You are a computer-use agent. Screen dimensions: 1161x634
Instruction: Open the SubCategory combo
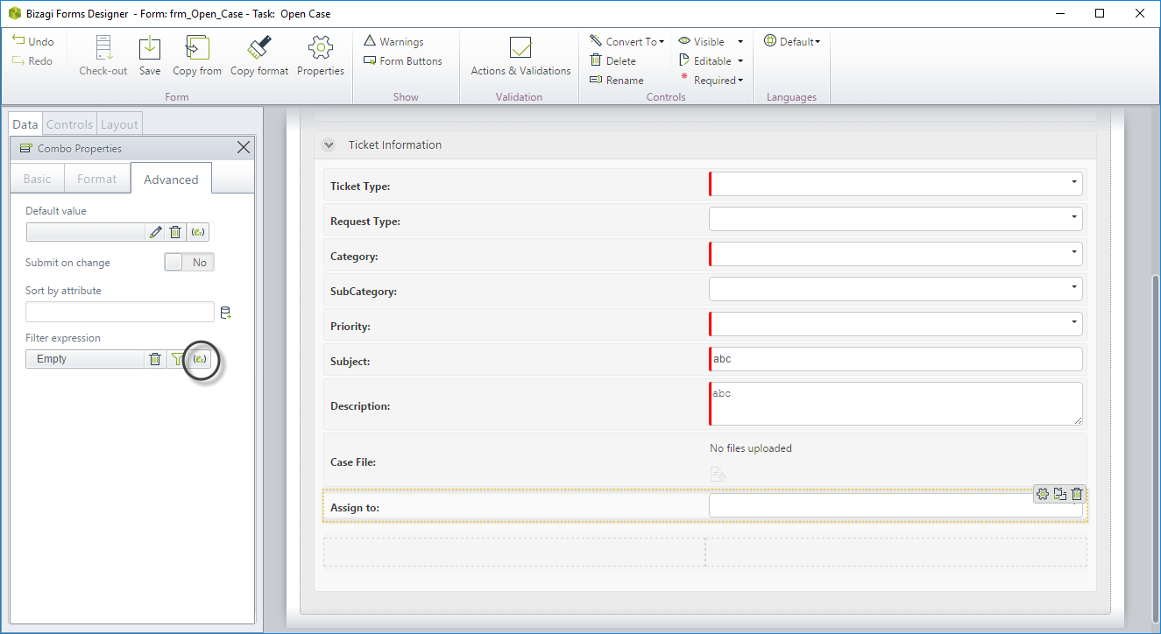(x=896, y=289)
